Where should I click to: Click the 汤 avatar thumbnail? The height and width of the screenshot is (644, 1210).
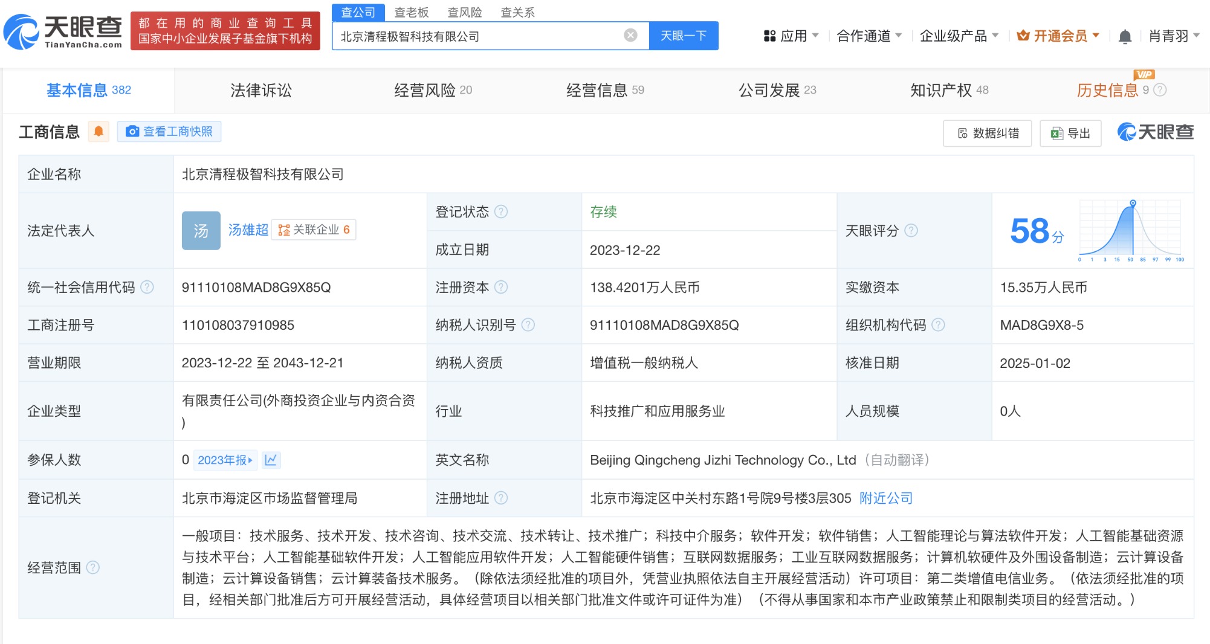201,230
